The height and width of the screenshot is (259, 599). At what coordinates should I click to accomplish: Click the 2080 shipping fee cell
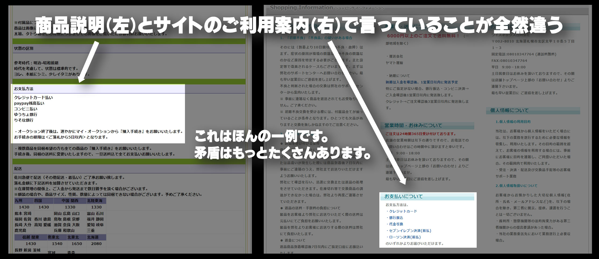96,244
